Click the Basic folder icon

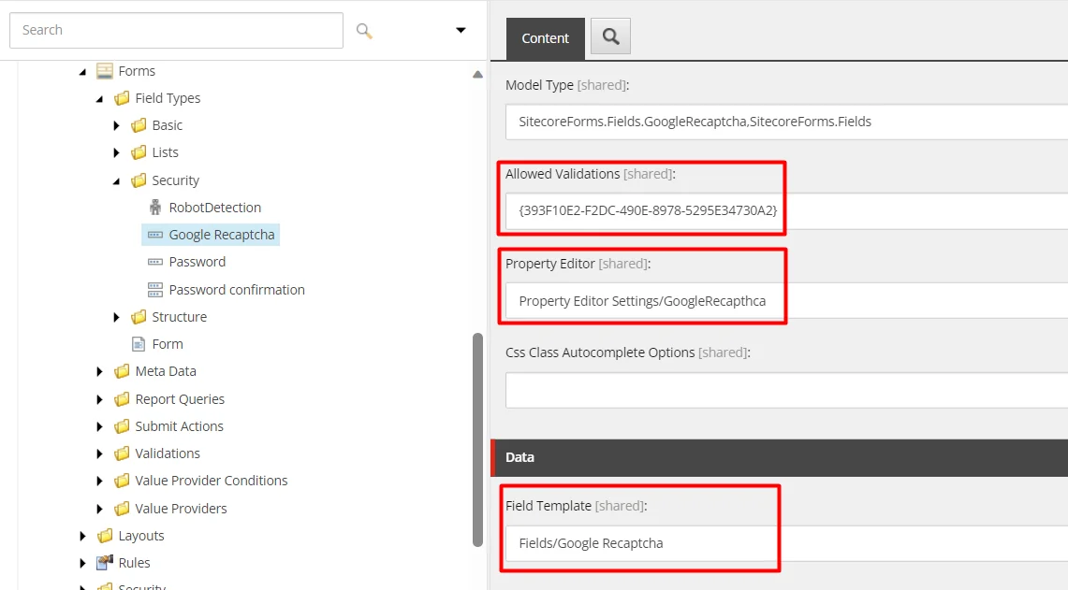139,125
